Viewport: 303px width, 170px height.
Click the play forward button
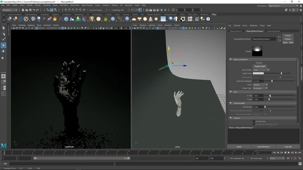[x=289, y=153]
